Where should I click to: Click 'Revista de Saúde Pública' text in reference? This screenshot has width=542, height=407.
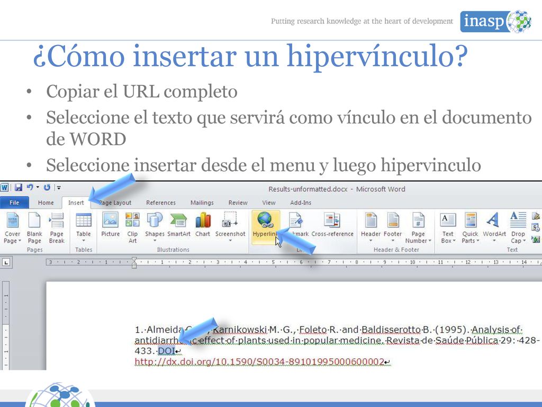[x=442, y=340]
